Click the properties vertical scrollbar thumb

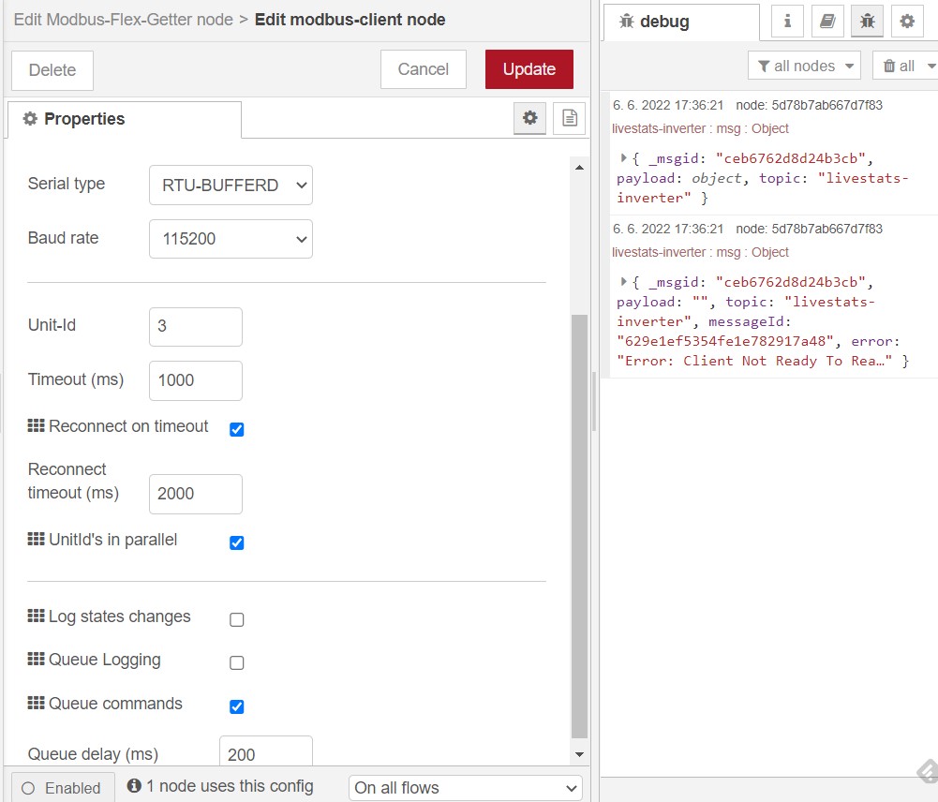579,527
